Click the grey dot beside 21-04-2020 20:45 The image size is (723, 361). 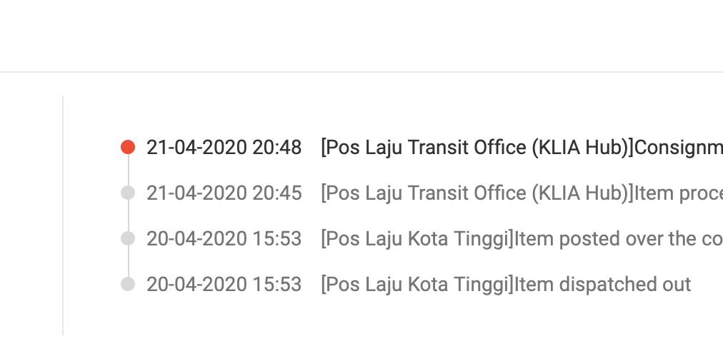tap(128, 193)
